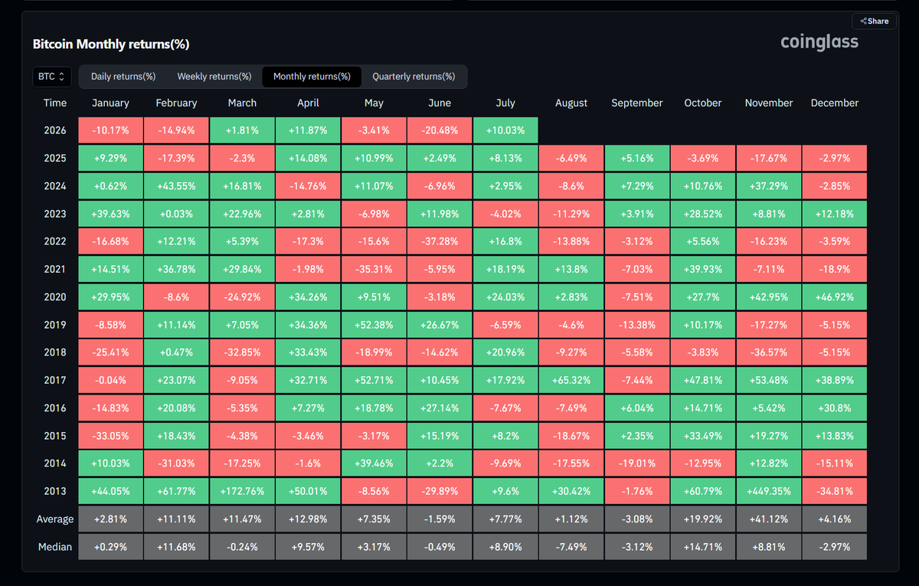Click the June column header

(440, 103)
